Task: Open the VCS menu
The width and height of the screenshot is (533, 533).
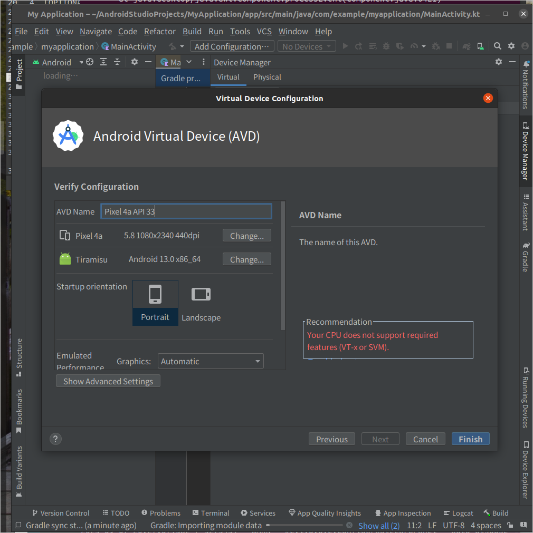Action: [264, 31]
